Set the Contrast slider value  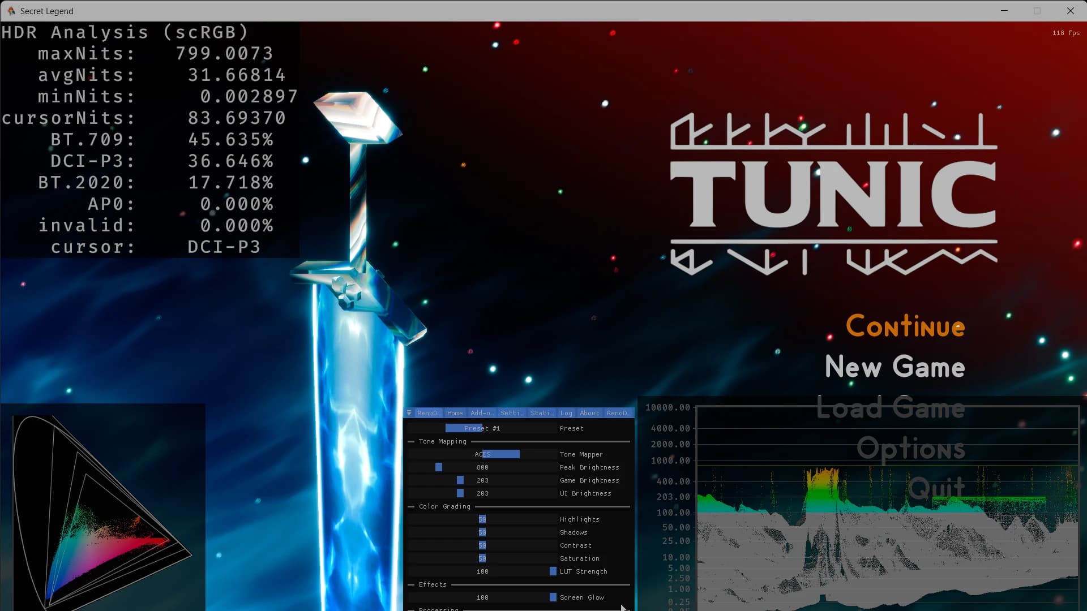(x=482, y=545)
